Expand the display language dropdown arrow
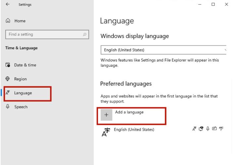 pos(225,50)
